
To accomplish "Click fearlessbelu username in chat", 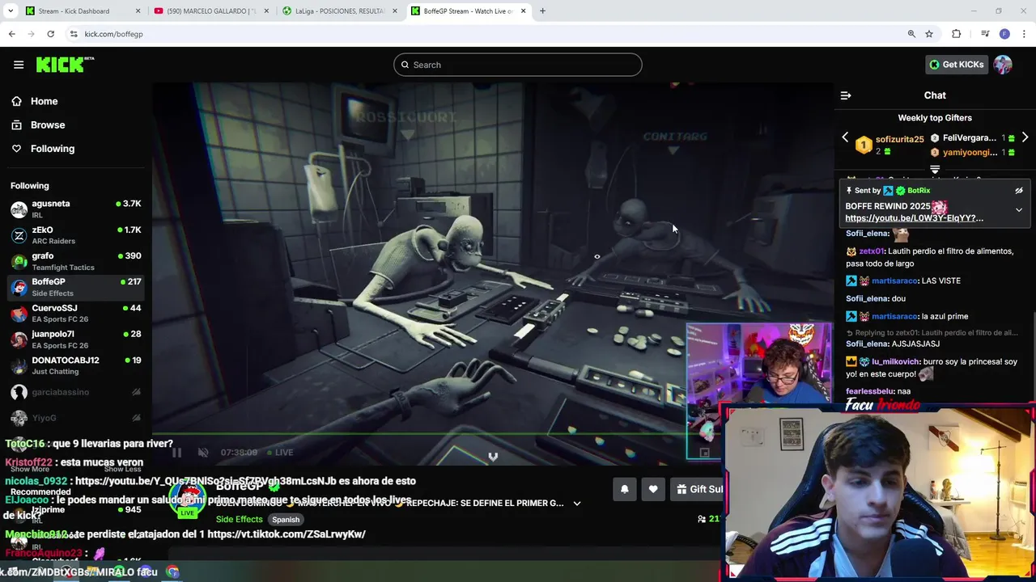I will point(870,391).
